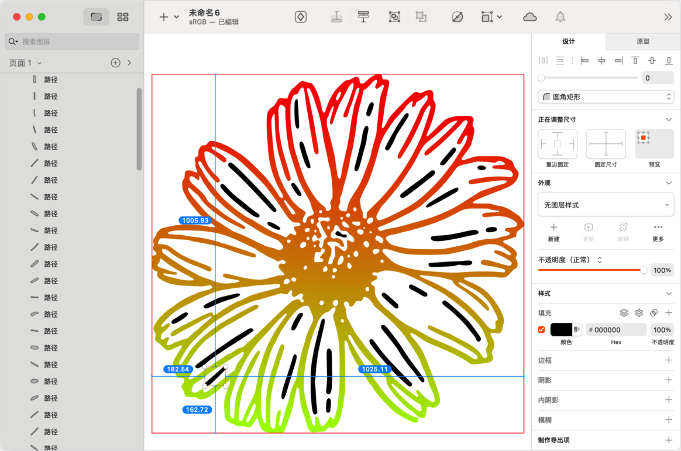Add an inner shadow via 内阴影 plus
Image resolution: width=681 pixels, height=451 pixels.
click(x=669, y=400)
